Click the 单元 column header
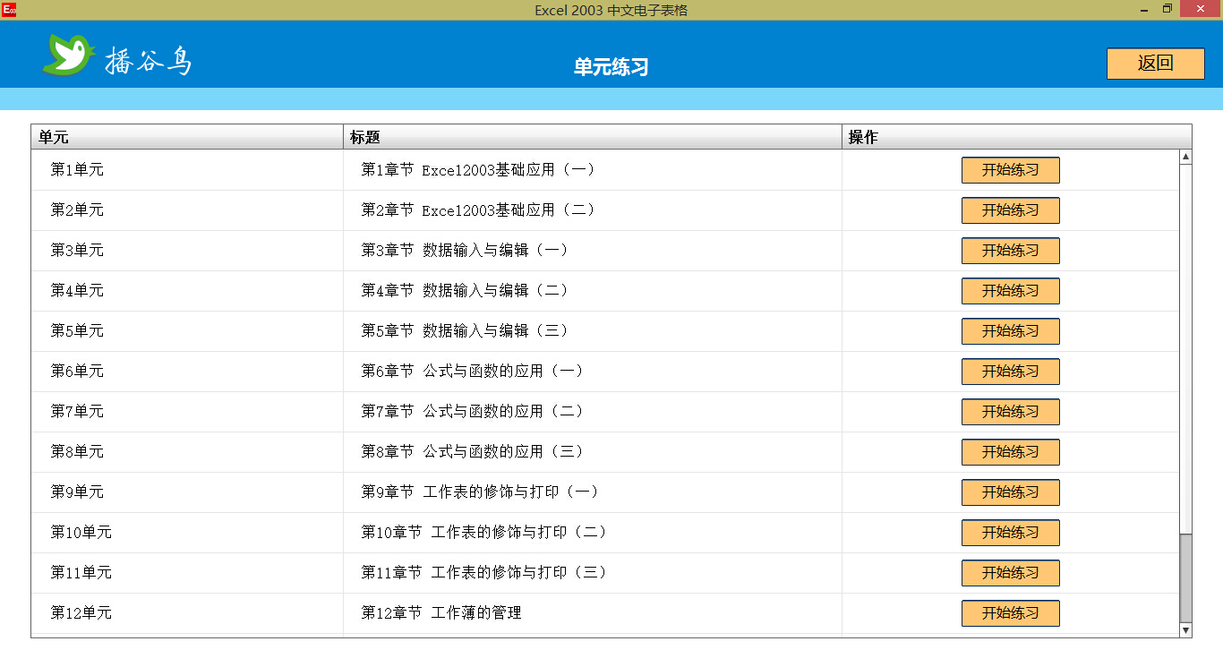The height and width of the screenshot is (650, 1223). [x=187, y=137]
